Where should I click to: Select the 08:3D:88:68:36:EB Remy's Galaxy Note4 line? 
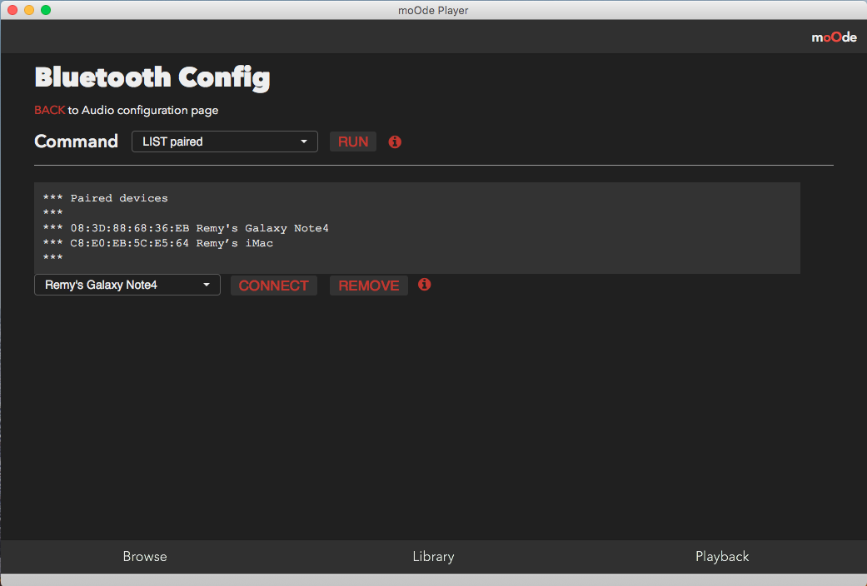point(186,228)
